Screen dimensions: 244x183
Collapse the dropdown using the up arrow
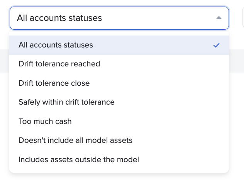pos(219,18)
